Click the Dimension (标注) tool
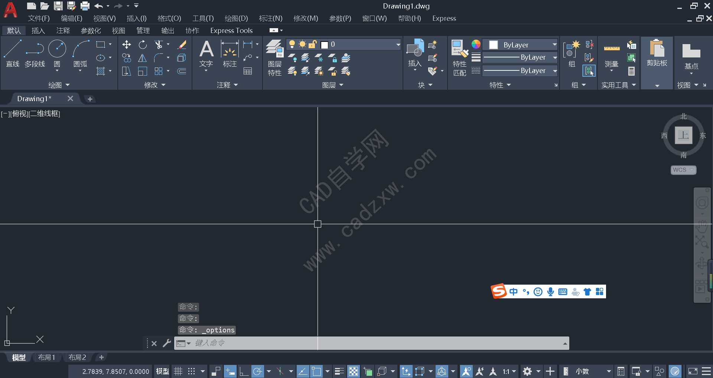 click(229, 54)
